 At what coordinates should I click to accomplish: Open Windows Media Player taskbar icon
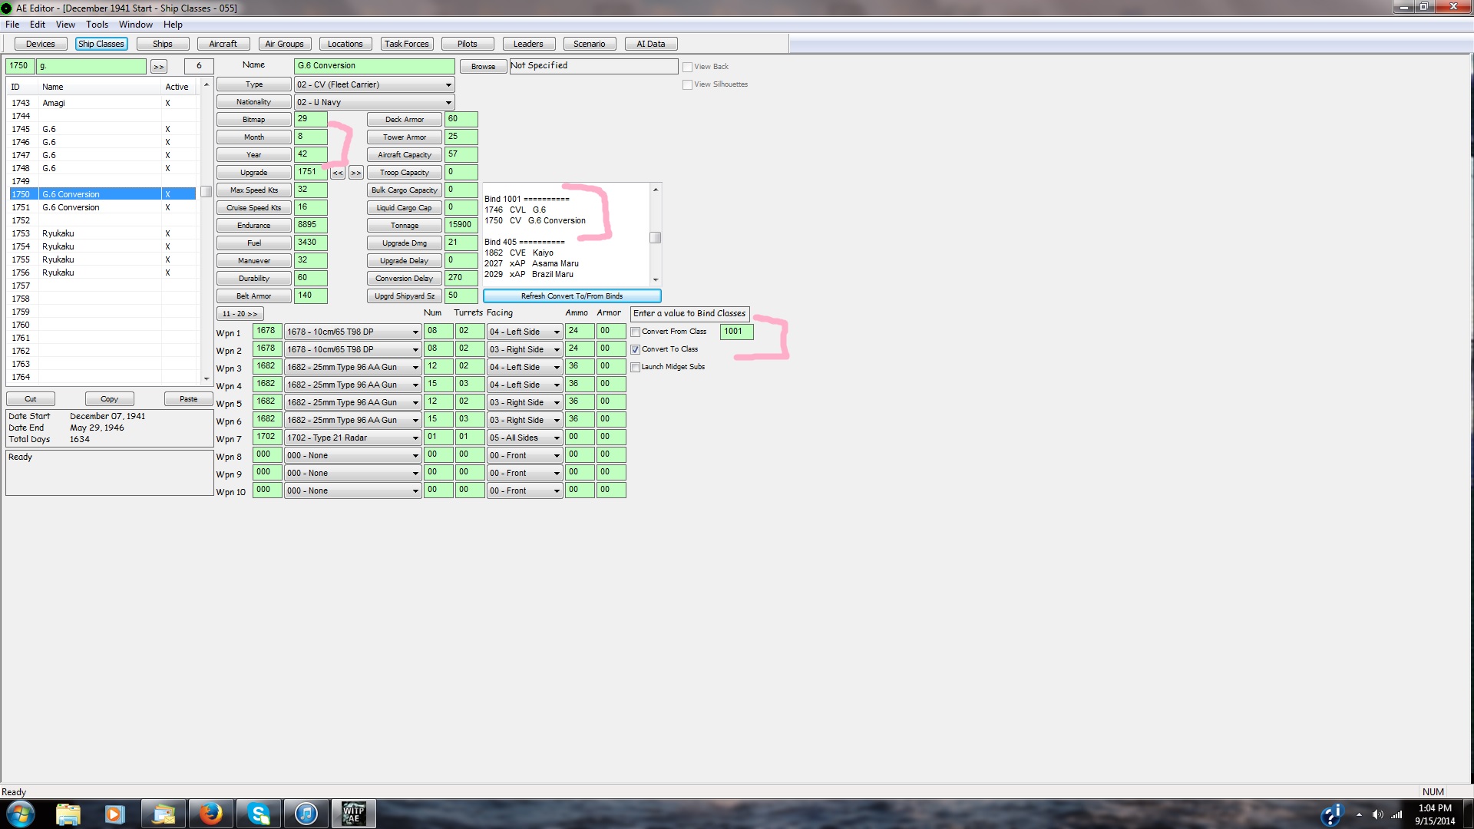click(115, 813)
